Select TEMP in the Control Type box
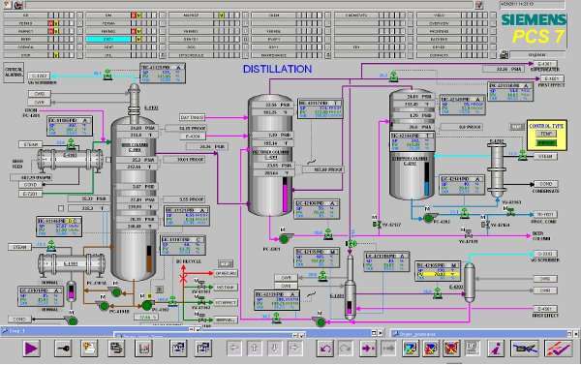The width and height of the screenshot is (581, 366). tap(546, 134)
